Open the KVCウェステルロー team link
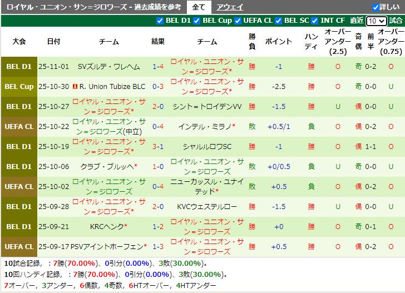405x293 pixels. (207, 207)
